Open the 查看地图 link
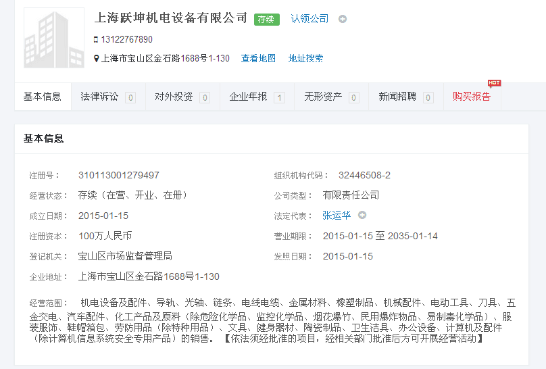Screen dimensions: 546x369 [258, 59]
